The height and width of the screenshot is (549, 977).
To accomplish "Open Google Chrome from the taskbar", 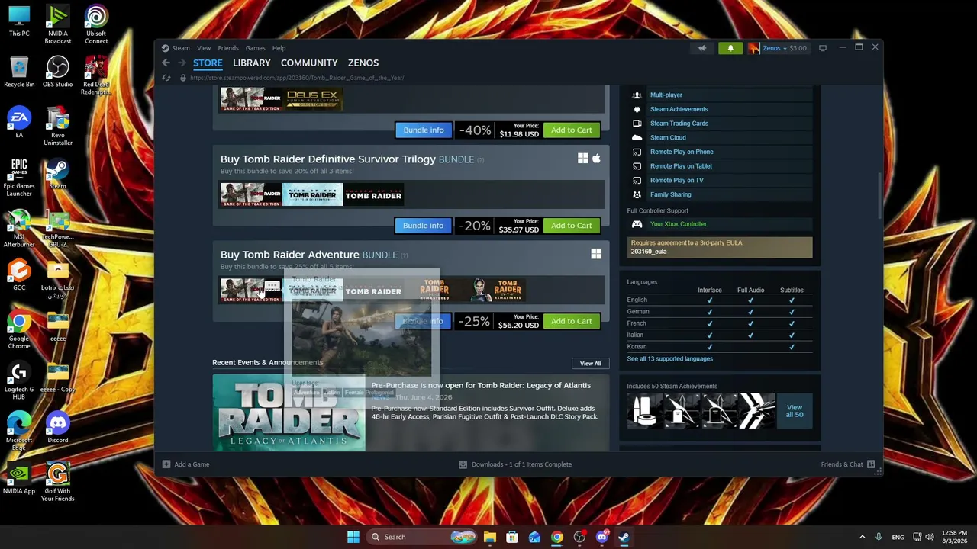I will (x=557, y=537).
